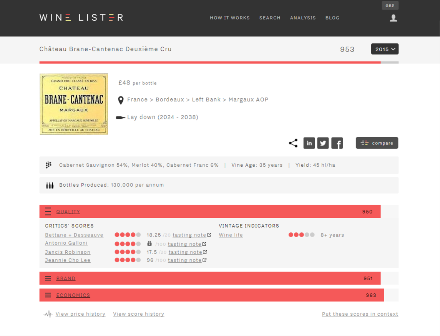Share on Twitter

tap(323, 143)
